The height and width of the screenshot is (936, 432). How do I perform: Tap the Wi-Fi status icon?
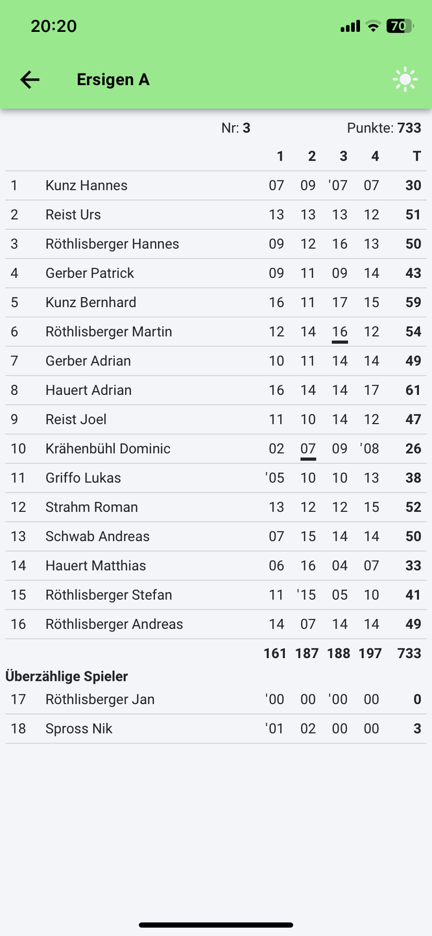click(x=372, y=27)
